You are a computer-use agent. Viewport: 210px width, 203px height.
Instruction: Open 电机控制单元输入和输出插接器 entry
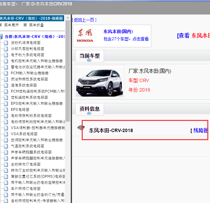(x=37, y=61)
